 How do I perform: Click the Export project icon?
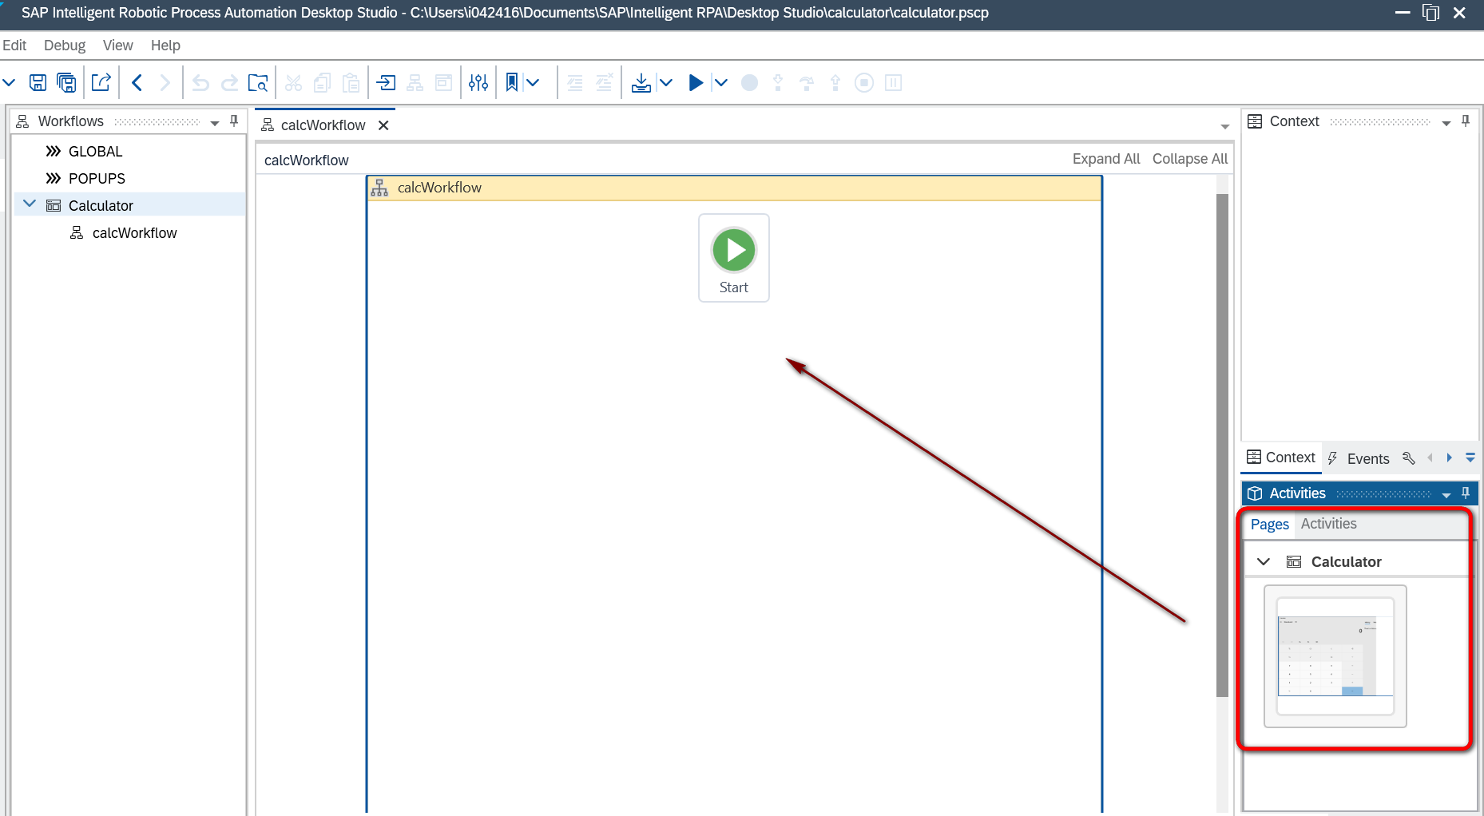[101, 82]
